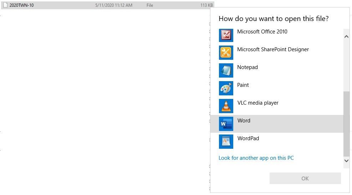Confirm with the OK button

pyautogui.click(x=305, y=178)
